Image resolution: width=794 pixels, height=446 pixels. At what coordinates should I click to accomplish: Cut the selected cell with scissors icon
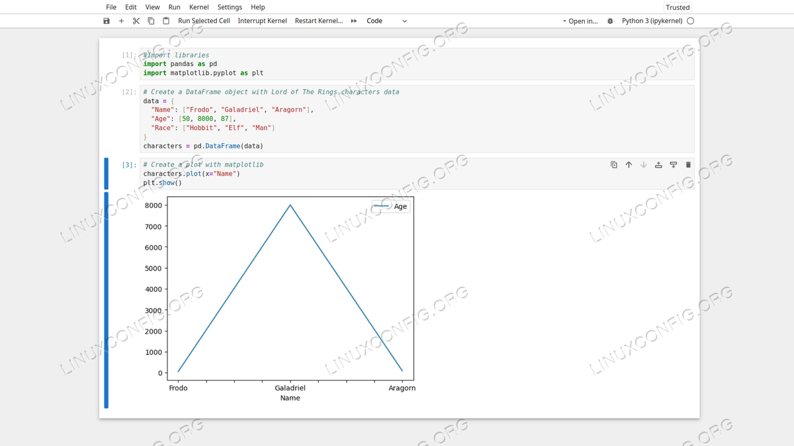[x=136, y=21]
